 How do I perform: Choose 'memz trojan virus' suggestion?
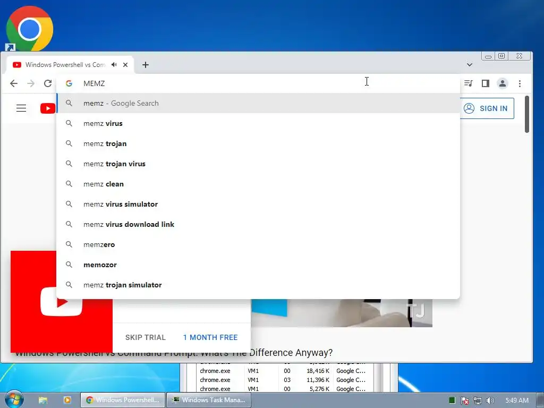click(x=258, y=164)
